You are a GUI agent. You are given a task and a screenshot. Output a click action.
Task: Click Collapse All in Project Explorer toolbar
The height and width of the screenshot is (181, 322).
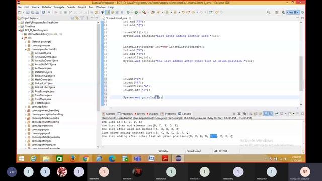(x=72, y=18)
